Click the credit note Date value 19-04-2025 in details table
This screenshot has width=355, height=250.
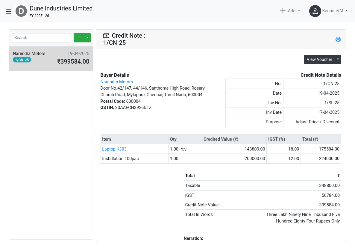click(x=329, y=93)
